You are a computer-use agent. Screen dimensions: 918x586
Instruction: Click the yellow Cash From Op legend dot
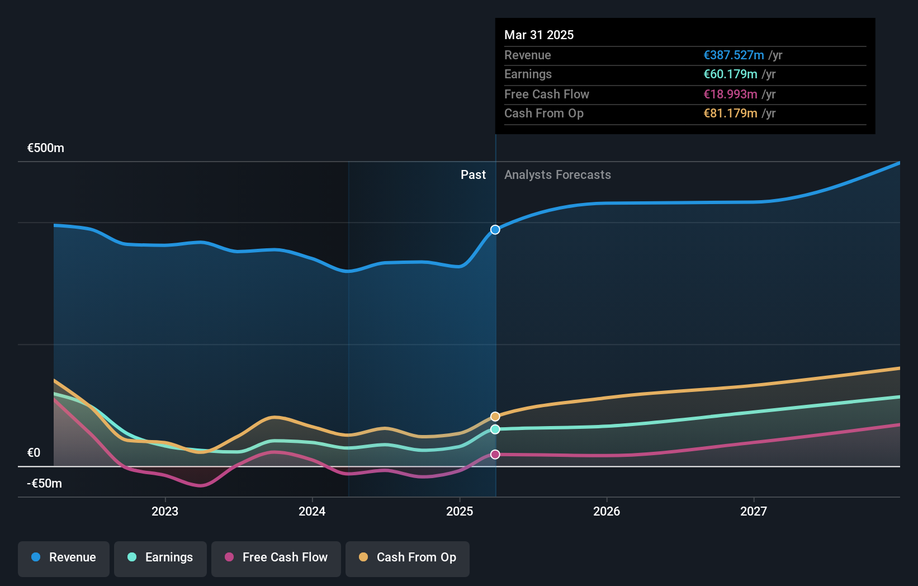coord(364,557)
